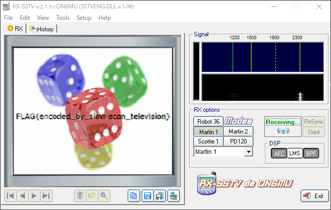Toggle the BPF band-pass filter
Screen dimensions: 331x210
coord(311,153)
